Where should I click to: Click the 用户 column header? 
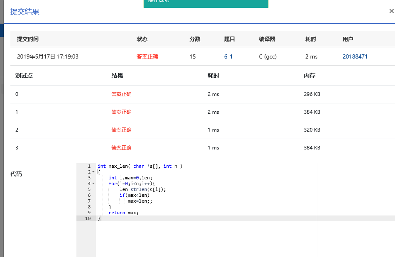pyautogui.click(x=348, y=39)
